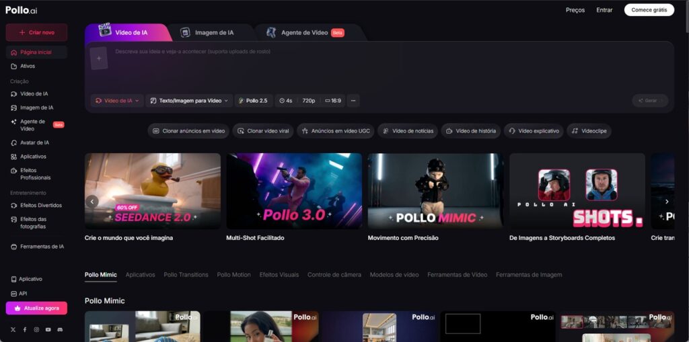Click the Gerar generate button
This screenshot has height=342, width=689.
(650, 101)
